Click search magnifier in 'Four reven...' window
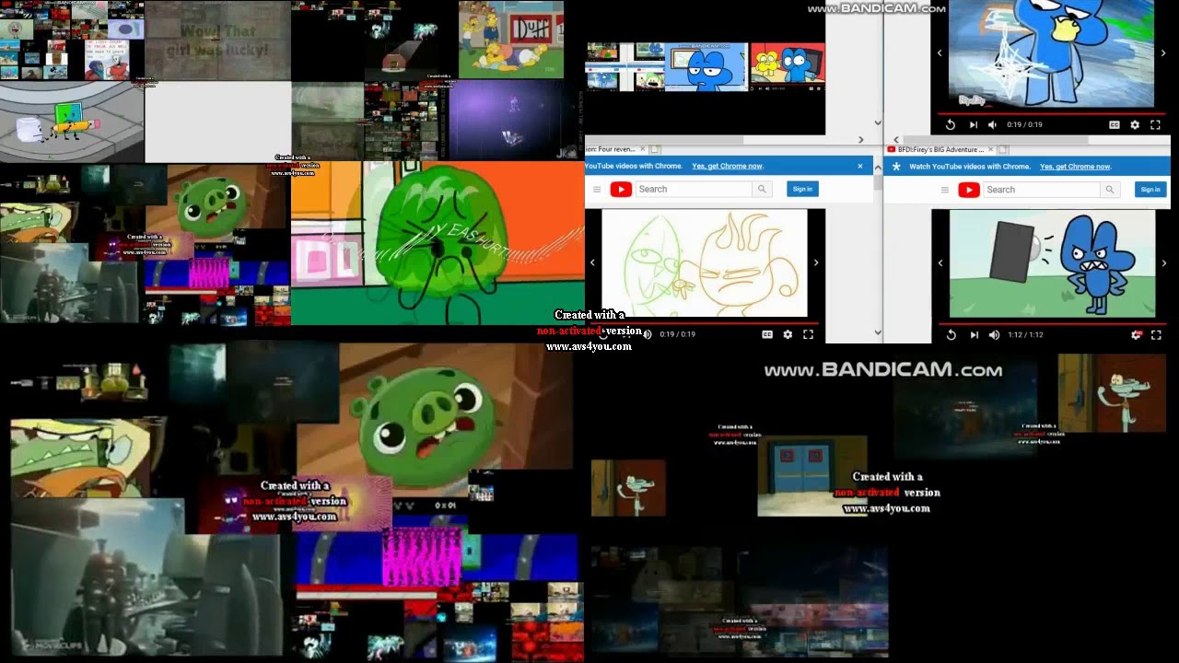 point(762,189)
